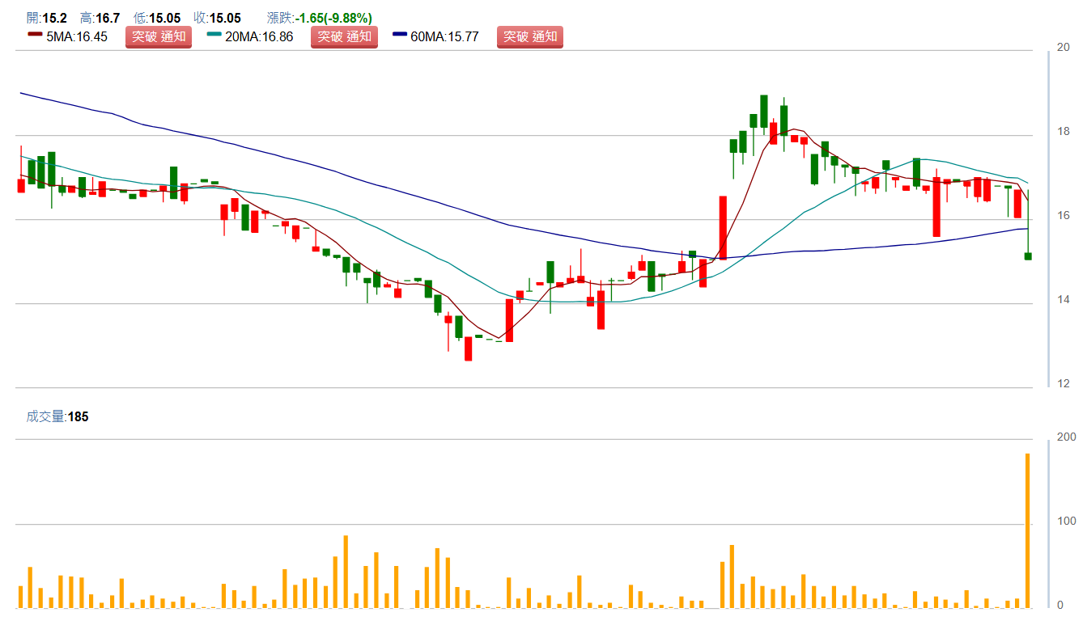Select the 5MA:16.45 legend label
This screenshot has height=625, width=1087.
point(77,36)
